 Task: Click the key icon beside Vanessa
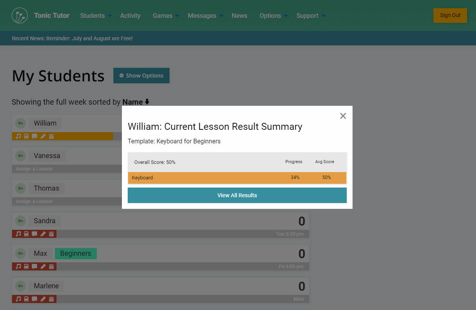point(20,156)
